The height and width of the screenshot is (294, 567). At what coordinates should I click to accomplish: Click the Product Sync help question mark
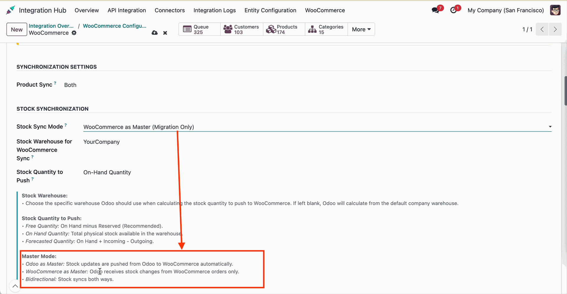click(55, 83)
